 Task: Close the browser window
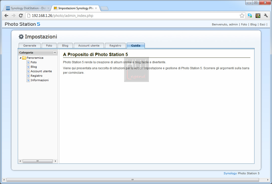[x=265, y=2]
